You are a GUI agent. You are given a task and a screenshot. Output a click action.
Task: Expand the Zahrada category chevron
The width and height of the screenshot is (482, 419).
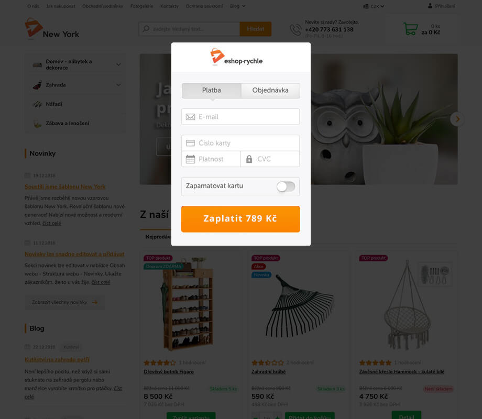[118, 85]
